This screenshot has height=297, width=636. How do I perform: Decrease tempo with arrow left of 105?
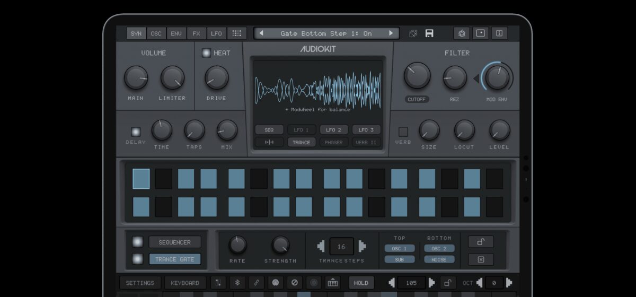[391, 283]
